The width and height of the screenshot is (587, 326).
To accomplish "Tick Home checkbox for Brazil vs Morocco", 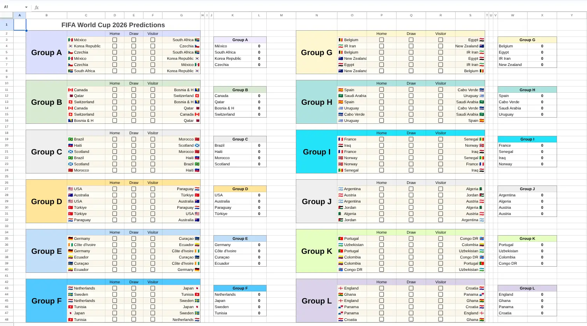I will pyautogui.click(x=115, y=139).
